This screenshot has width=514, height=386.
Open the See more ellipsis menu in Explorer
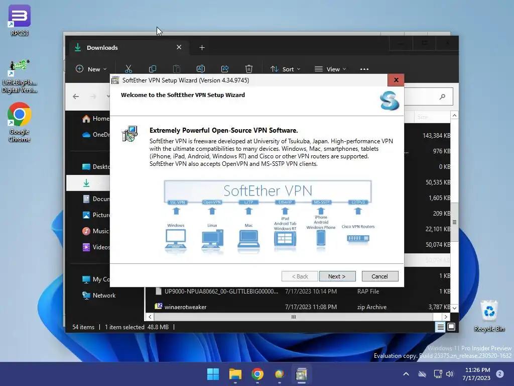pos(364,69)
